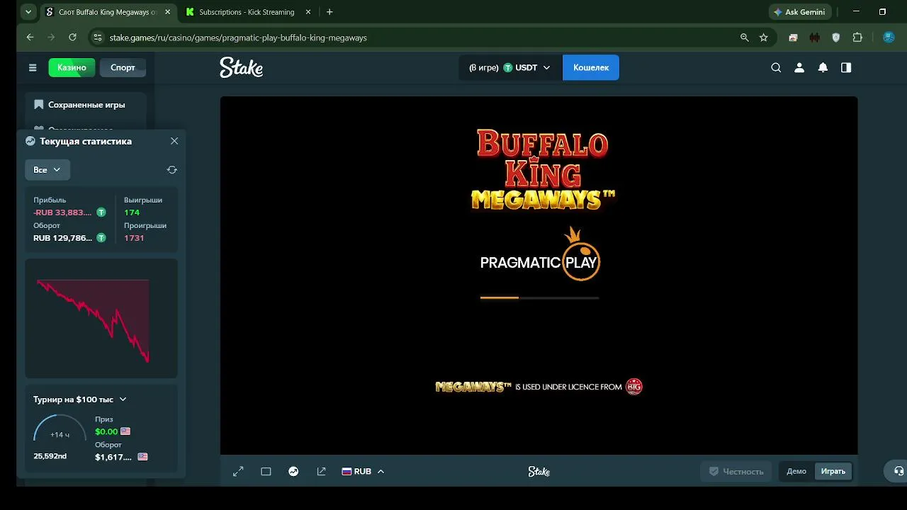Open the Все statistics filter dropdown
Screen dimensions: 907x510
coord(47,170)
